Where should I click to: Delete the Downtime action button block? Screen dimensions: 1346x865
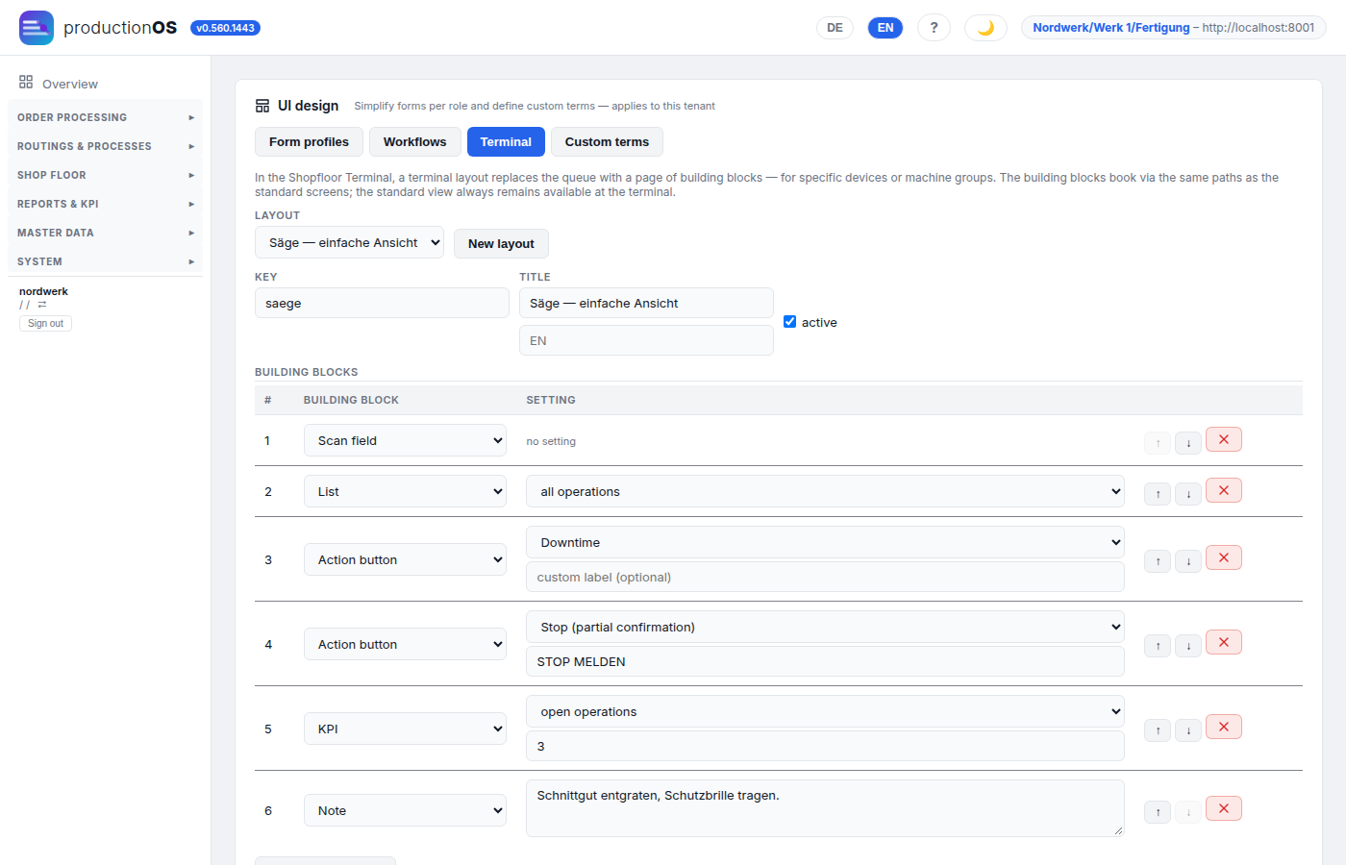click(x=1224, y=557)
